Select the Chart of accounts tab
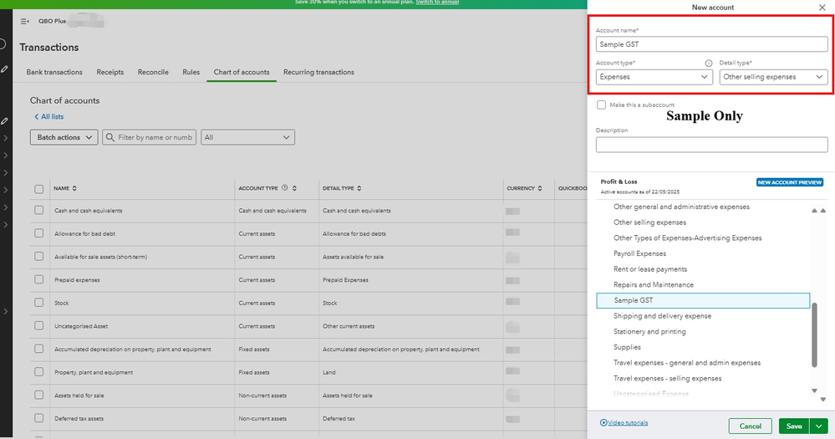The height and width of the screenshot is (439, 835). [242, 72]
